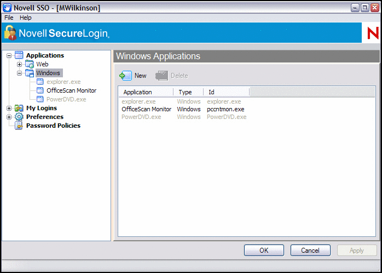Click the Delete button label

pos(180,76)
